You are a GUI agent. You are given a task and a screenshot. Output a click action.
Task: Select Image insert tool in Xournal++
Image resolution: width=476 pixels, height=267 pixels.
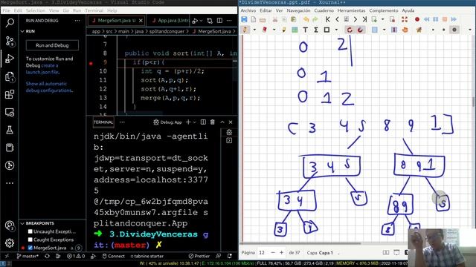click(295, 30)
